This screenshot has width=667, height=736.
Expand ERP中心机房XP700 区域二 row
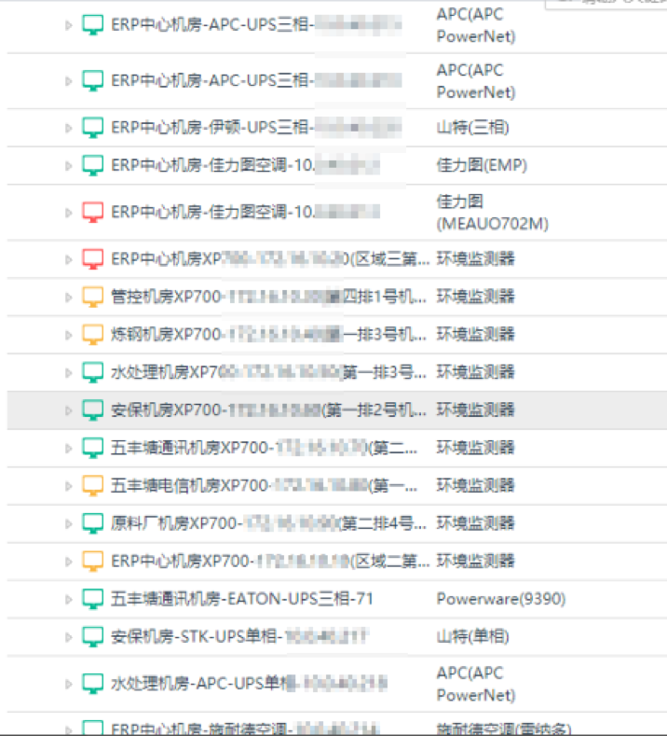68,562
